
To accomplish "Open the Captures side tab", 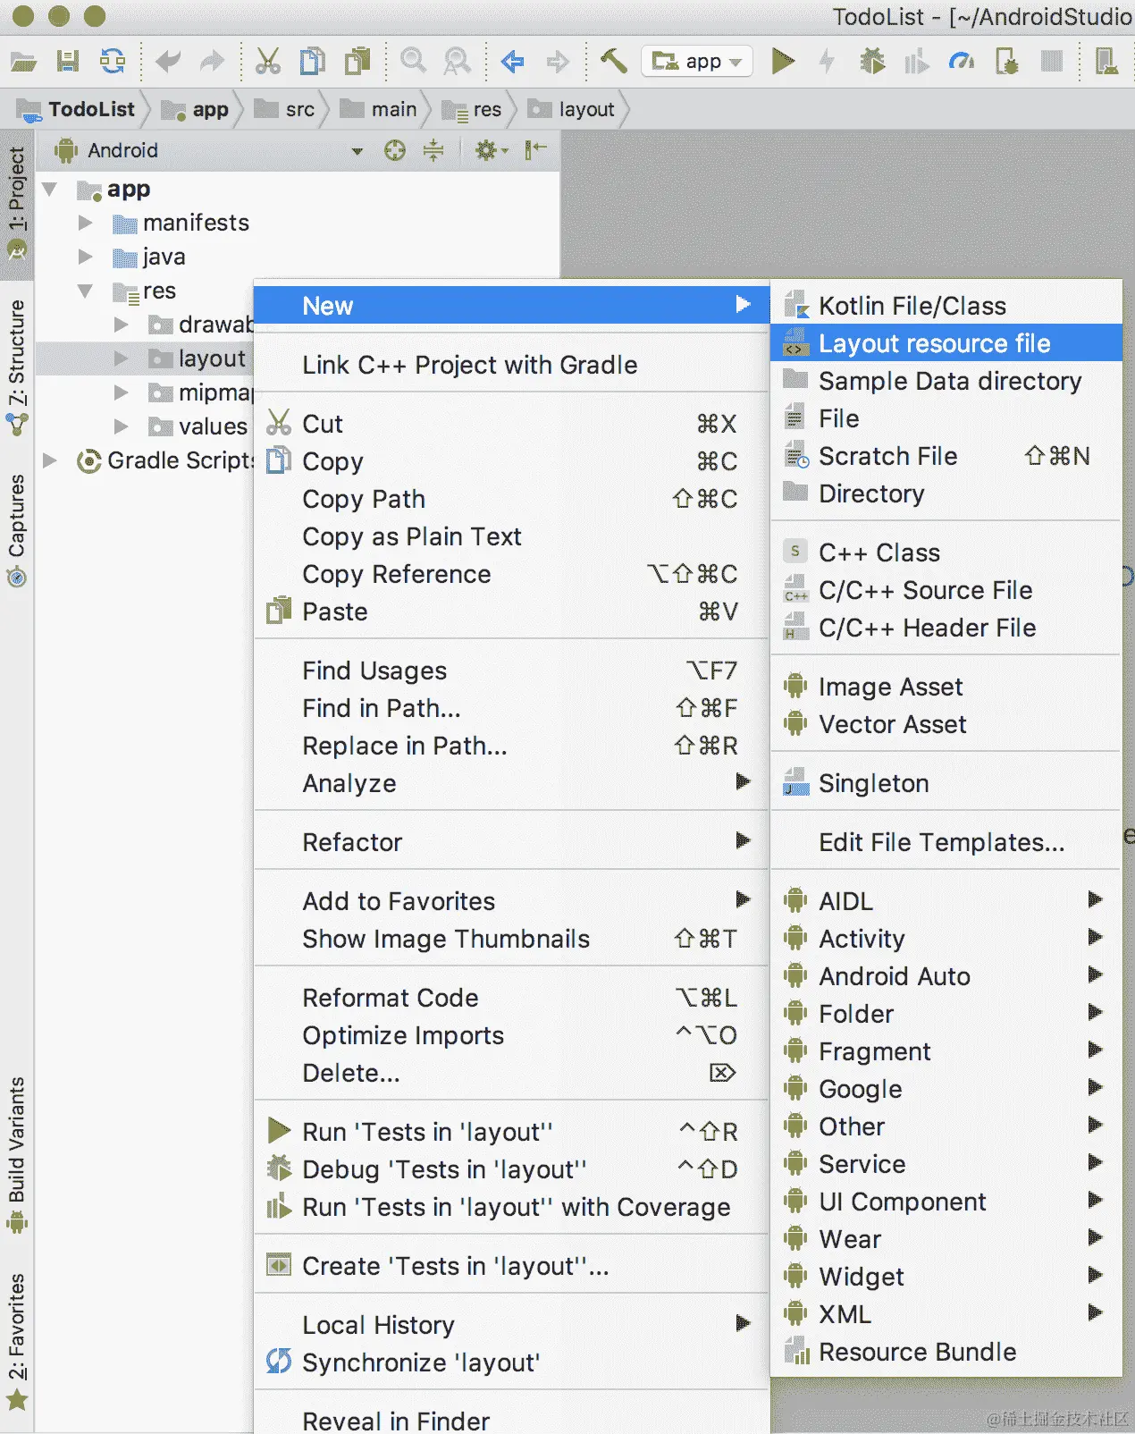I will coord(16,529).
